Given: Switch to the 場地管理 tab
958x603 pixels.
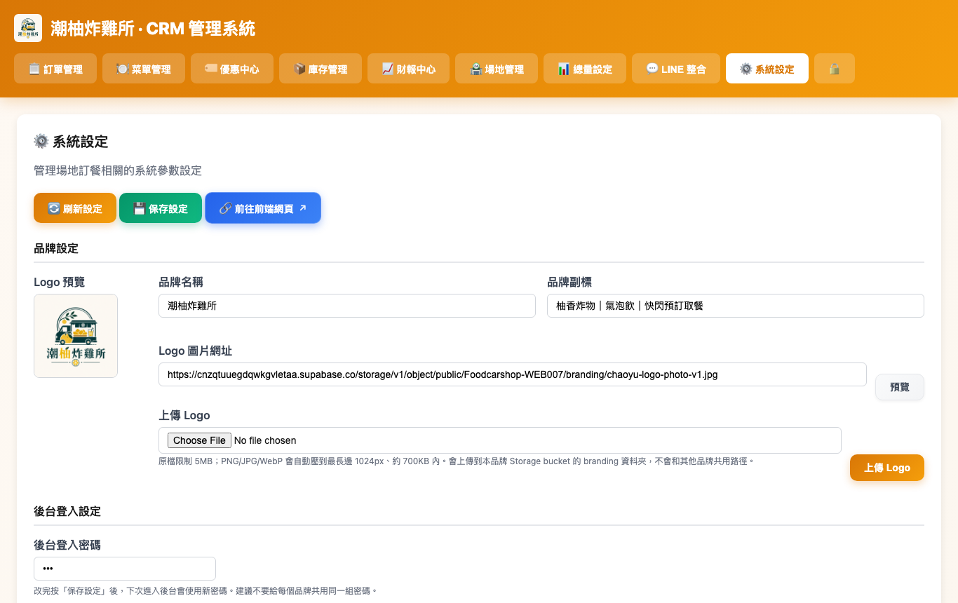Looking at the screenshot, I should (x=497, y=69).
